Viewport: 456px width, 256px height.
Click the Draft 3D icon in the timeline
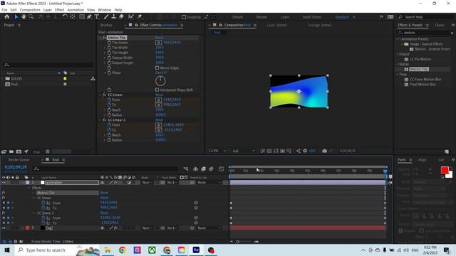196,169
